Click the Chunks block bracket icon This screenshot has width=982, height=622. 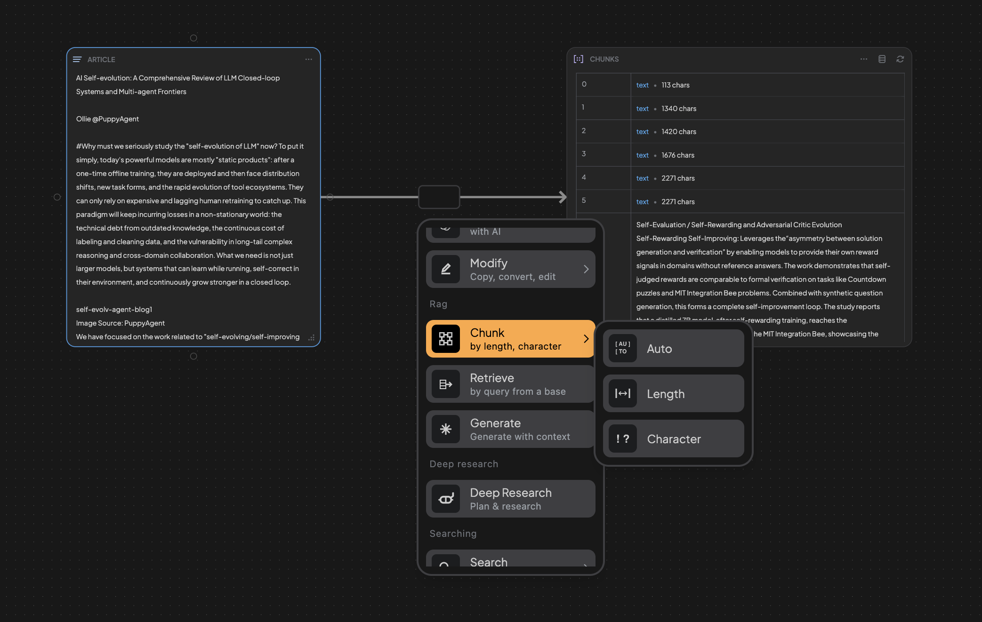click(578, 59)
